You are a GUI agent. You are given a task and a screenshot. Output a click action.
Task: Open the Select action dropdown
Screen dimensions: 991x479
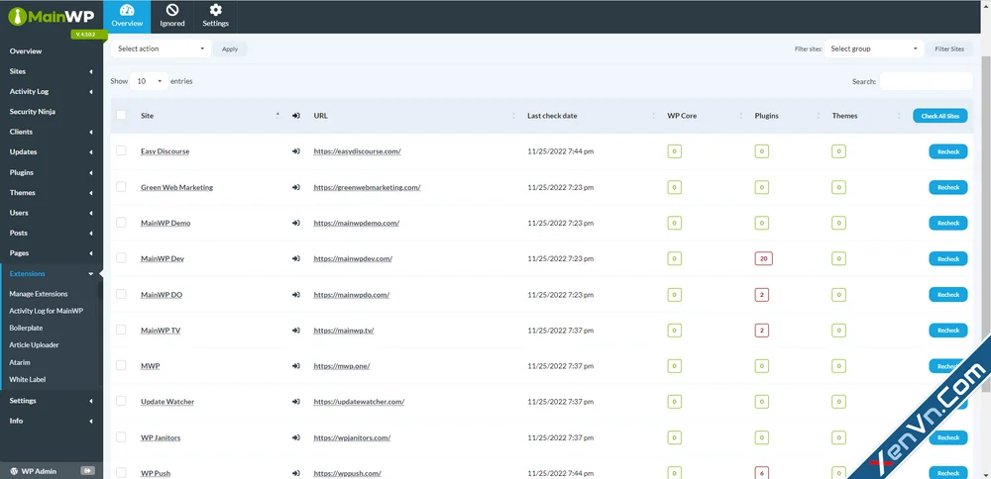(x=161, y=48)
